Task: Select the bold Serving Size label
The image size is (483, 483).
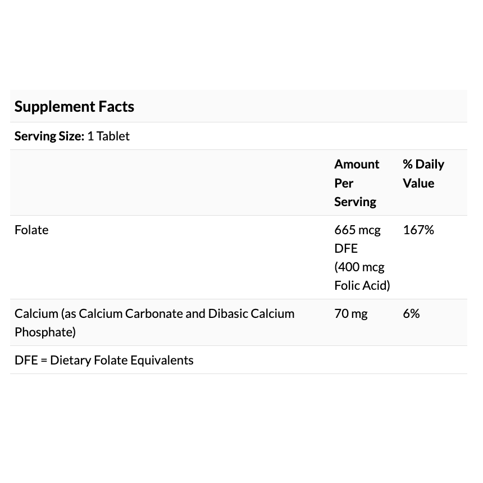Action: coord(49,136)
